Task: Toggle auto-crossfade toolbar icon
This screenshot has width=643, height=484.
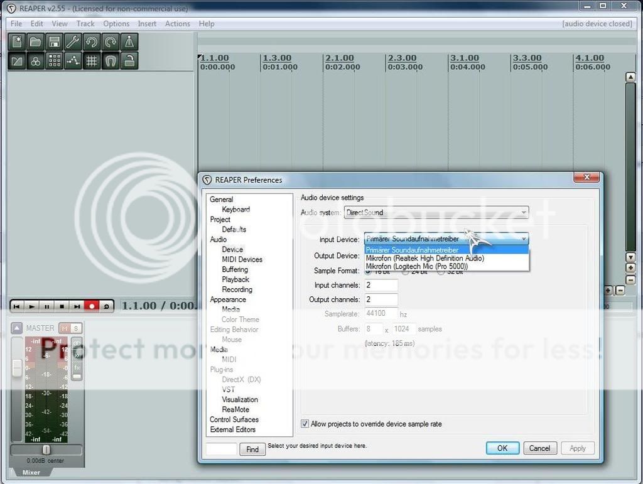Action: 17,61
